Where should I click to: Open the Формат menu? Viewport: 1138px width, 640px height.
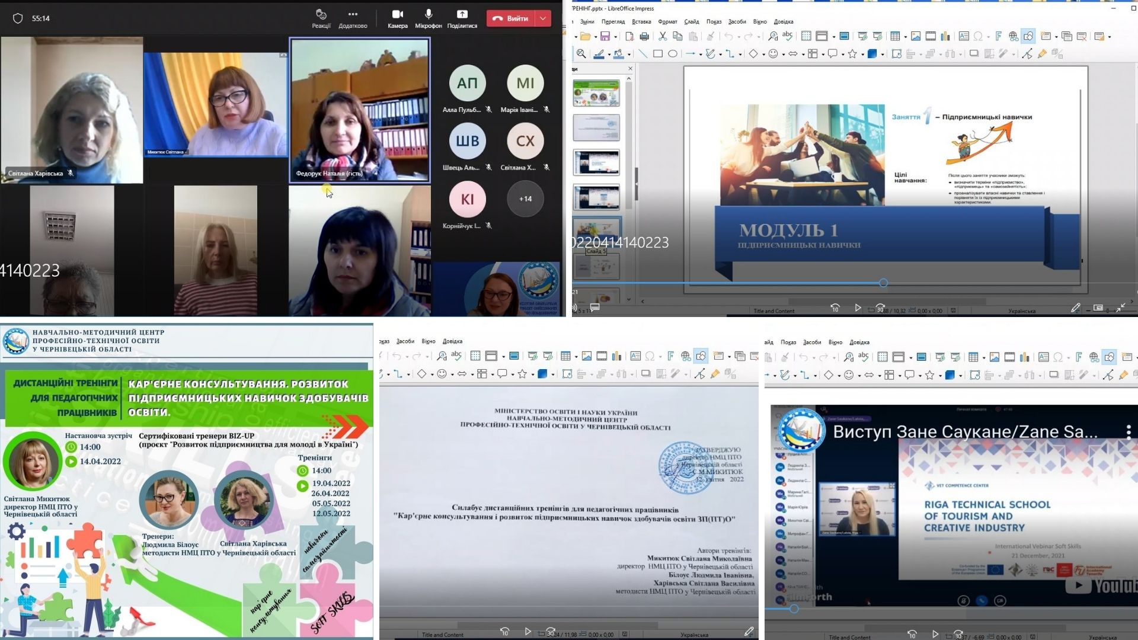[667, 22]
